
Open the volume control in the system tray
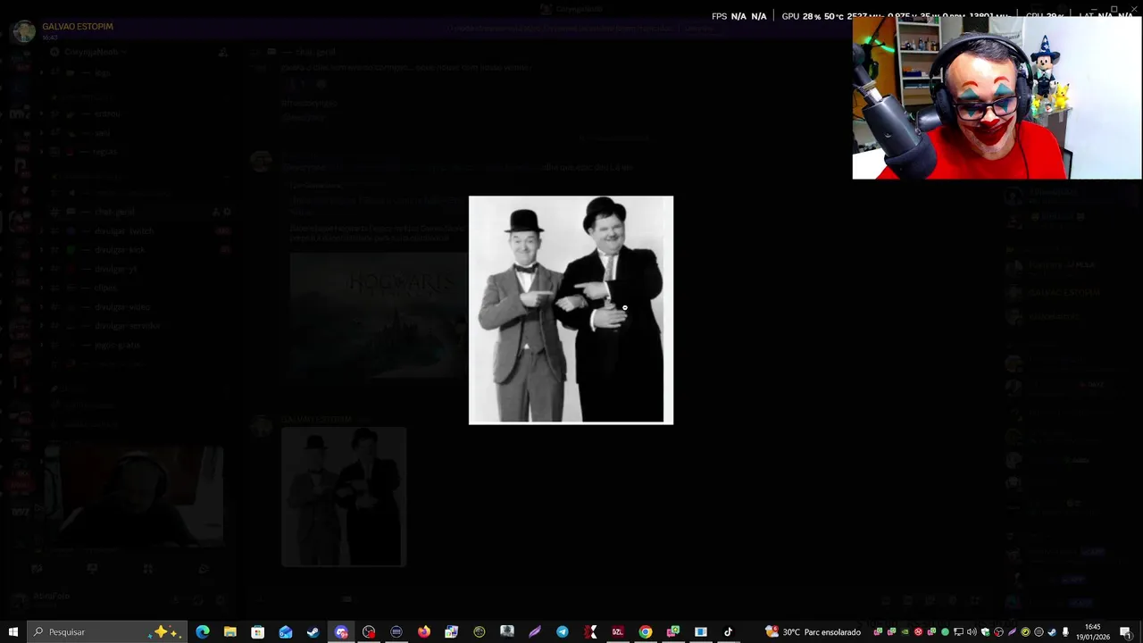pyautogui.click(x=972, y=631)
